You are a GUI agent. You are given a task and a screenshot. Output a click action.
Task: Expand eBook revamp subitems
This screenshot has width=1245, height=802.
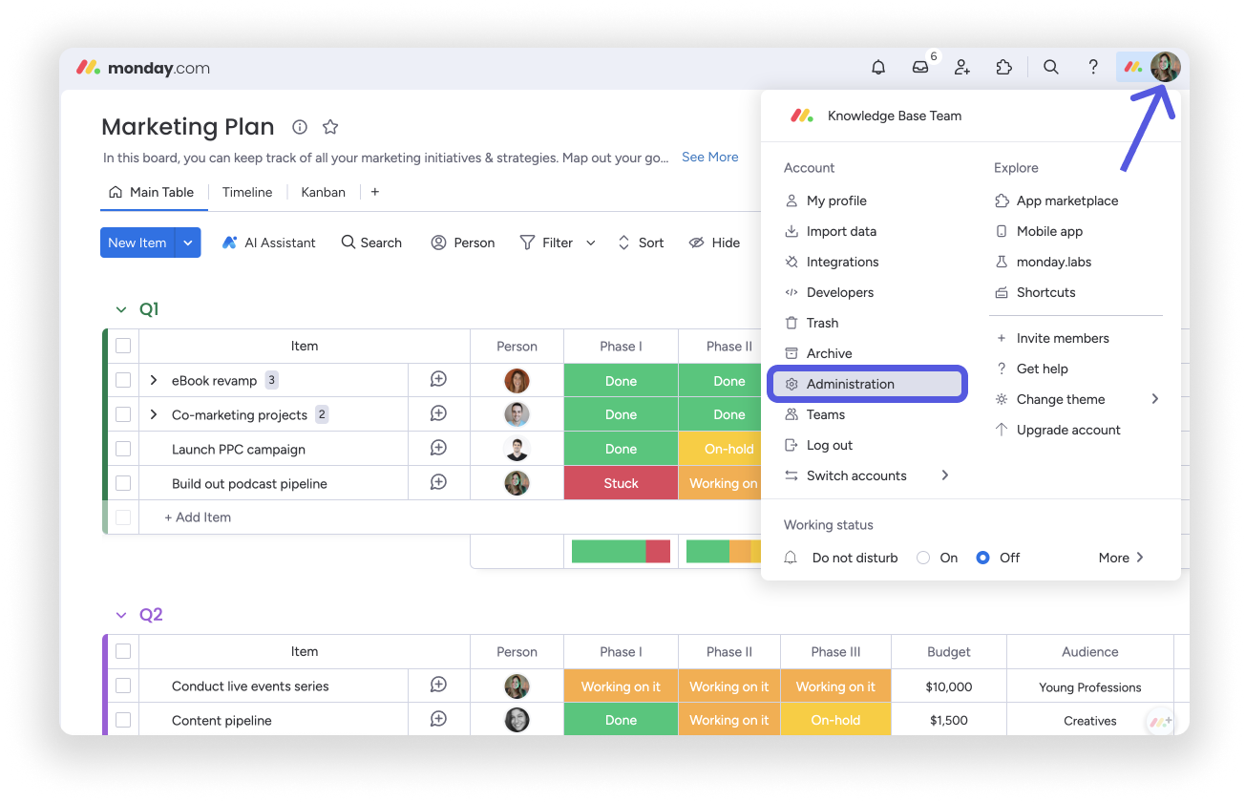[154, 380]
